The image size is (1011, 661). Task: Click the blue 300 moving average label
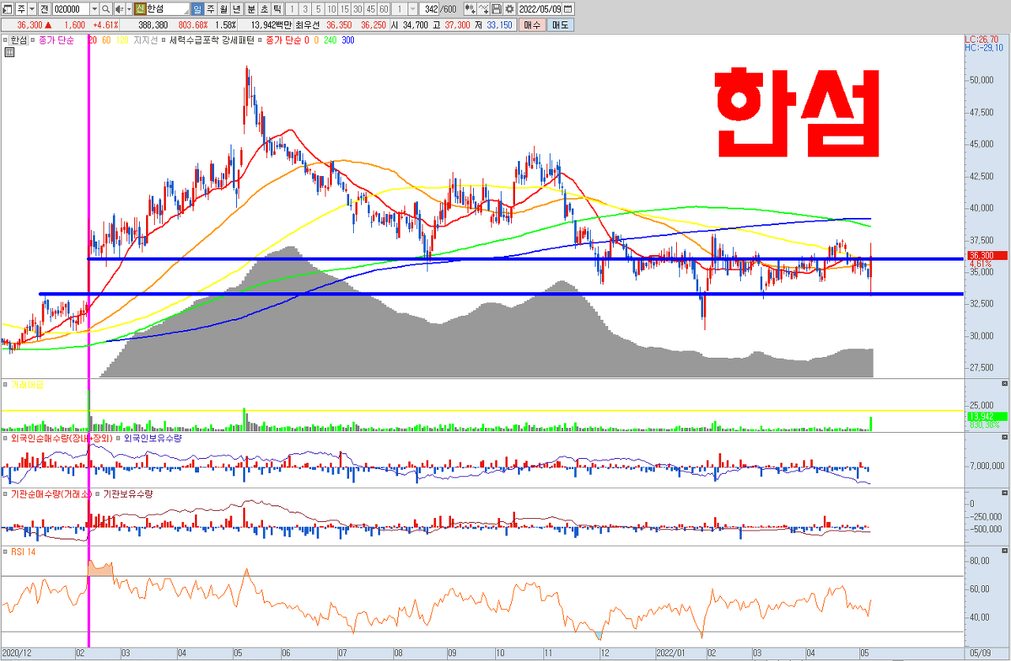pyautogui.click(x=348, y=39)
